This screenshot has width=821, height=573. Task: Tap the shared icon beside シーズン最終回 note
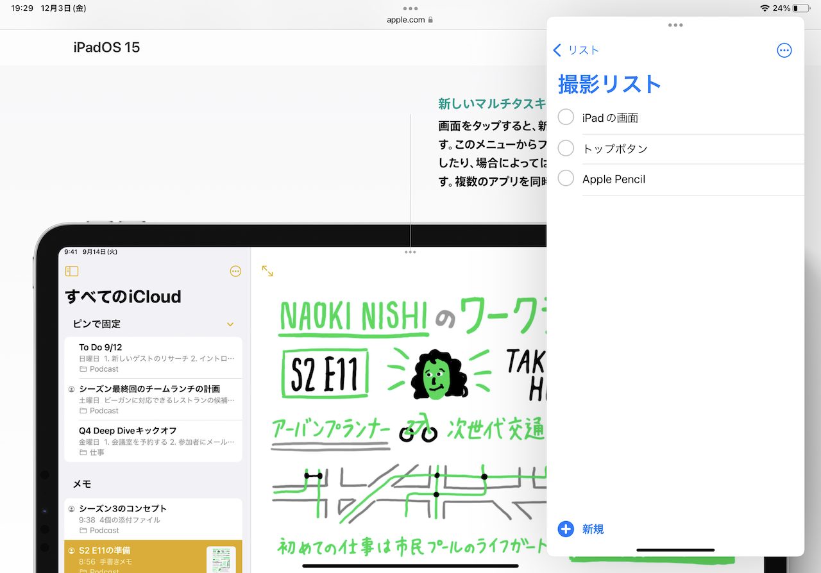coord(71,389)
